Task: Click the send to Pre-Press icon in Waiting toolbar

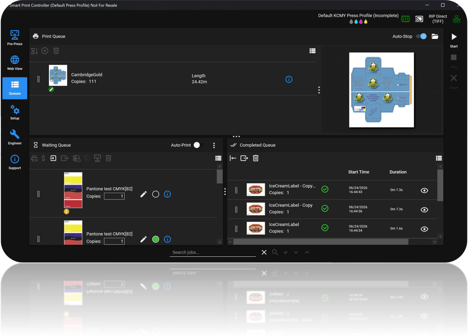Action: click(x=97, y=158)
